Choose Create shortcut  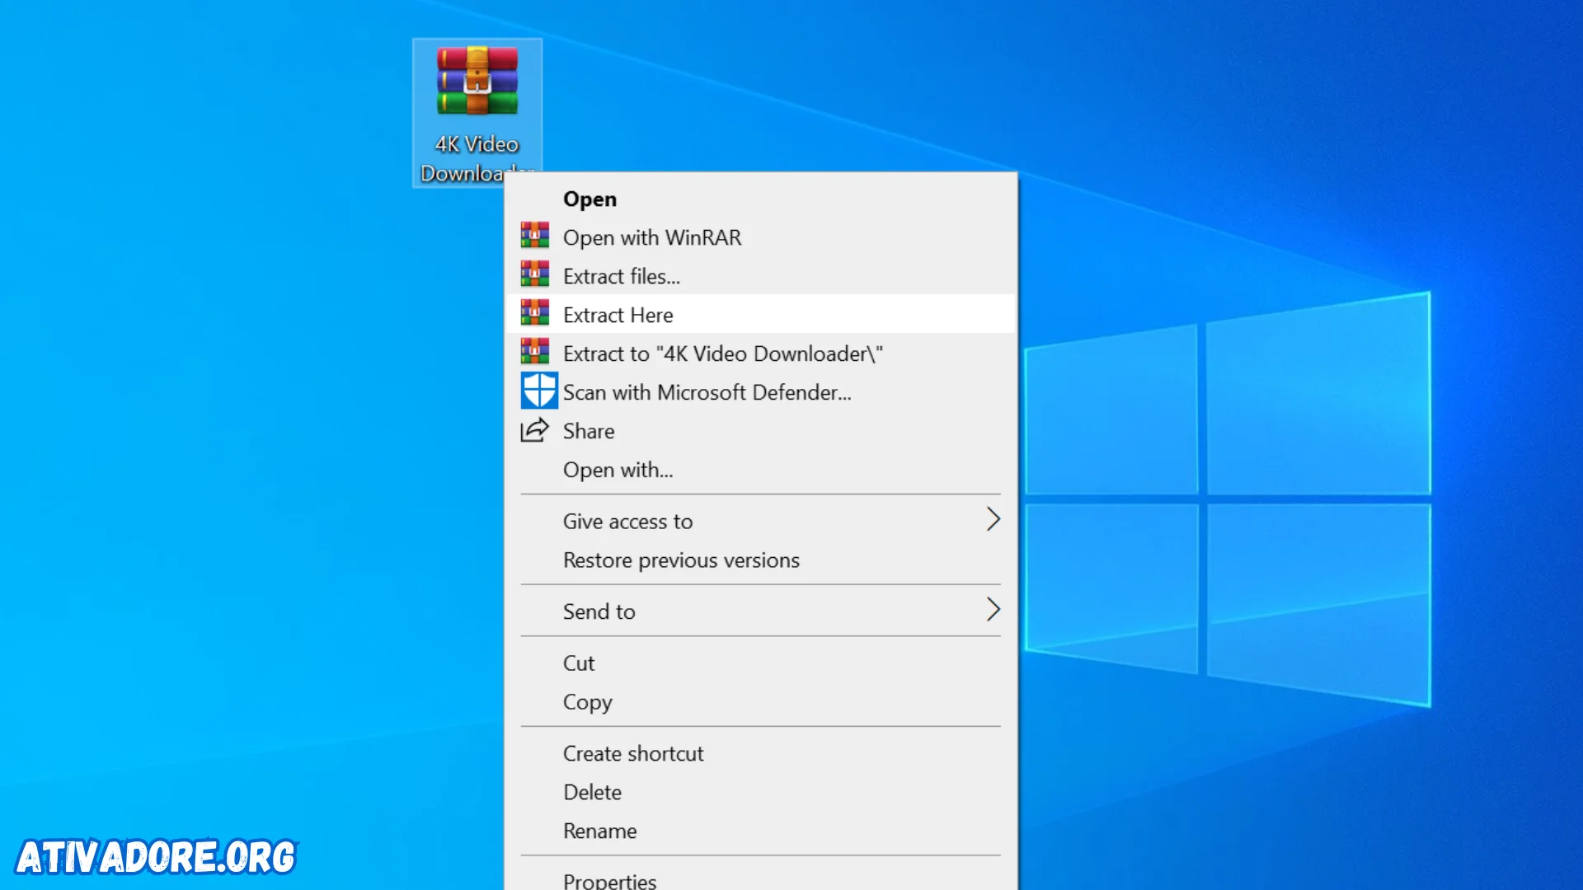pyautogui.click(x=760, y=753)
